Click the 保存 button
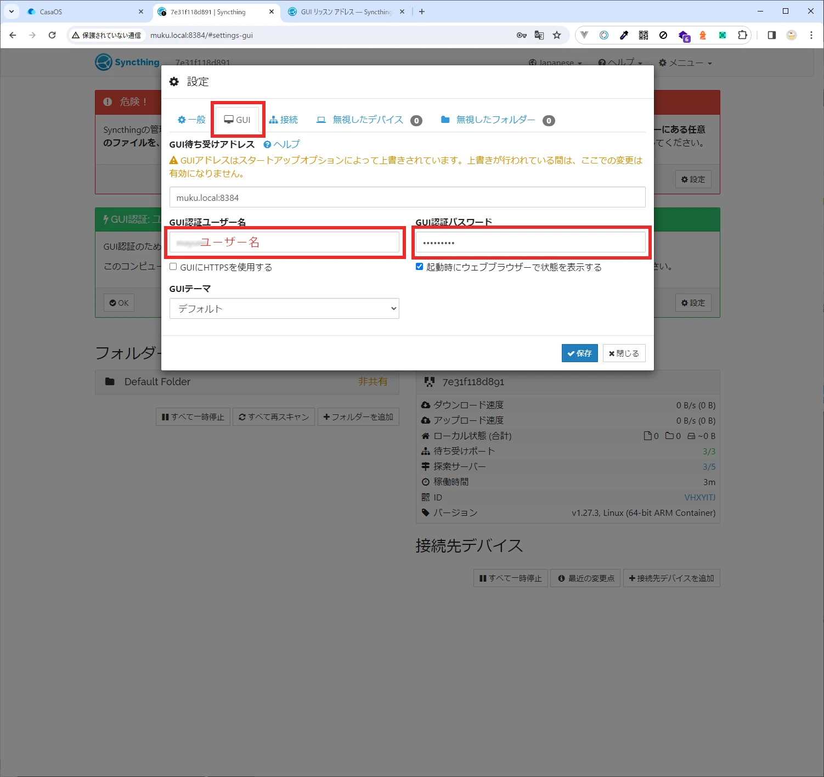824x777 pixels. 579,353
